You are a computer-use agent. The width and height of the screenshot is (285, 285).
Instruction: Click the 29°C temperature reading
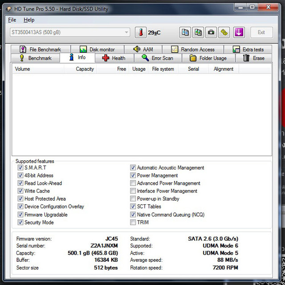[x=154, y=33]
